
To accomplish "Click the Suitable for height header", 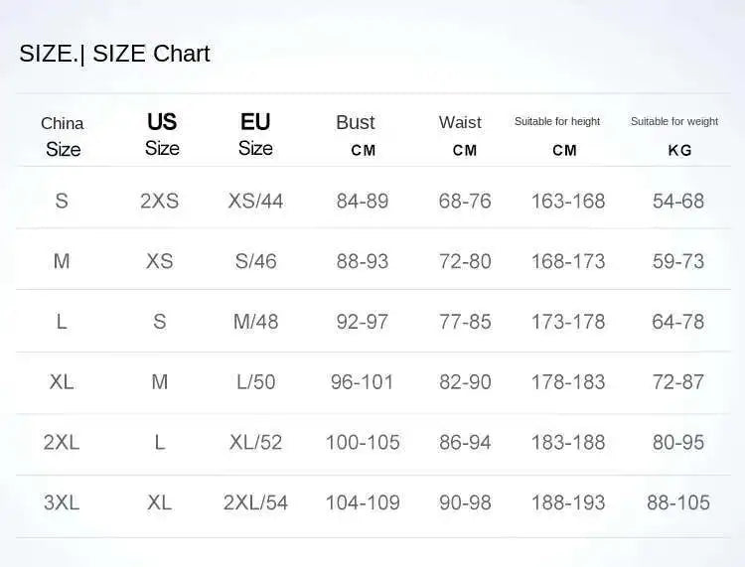I will (x=557, y=122).
